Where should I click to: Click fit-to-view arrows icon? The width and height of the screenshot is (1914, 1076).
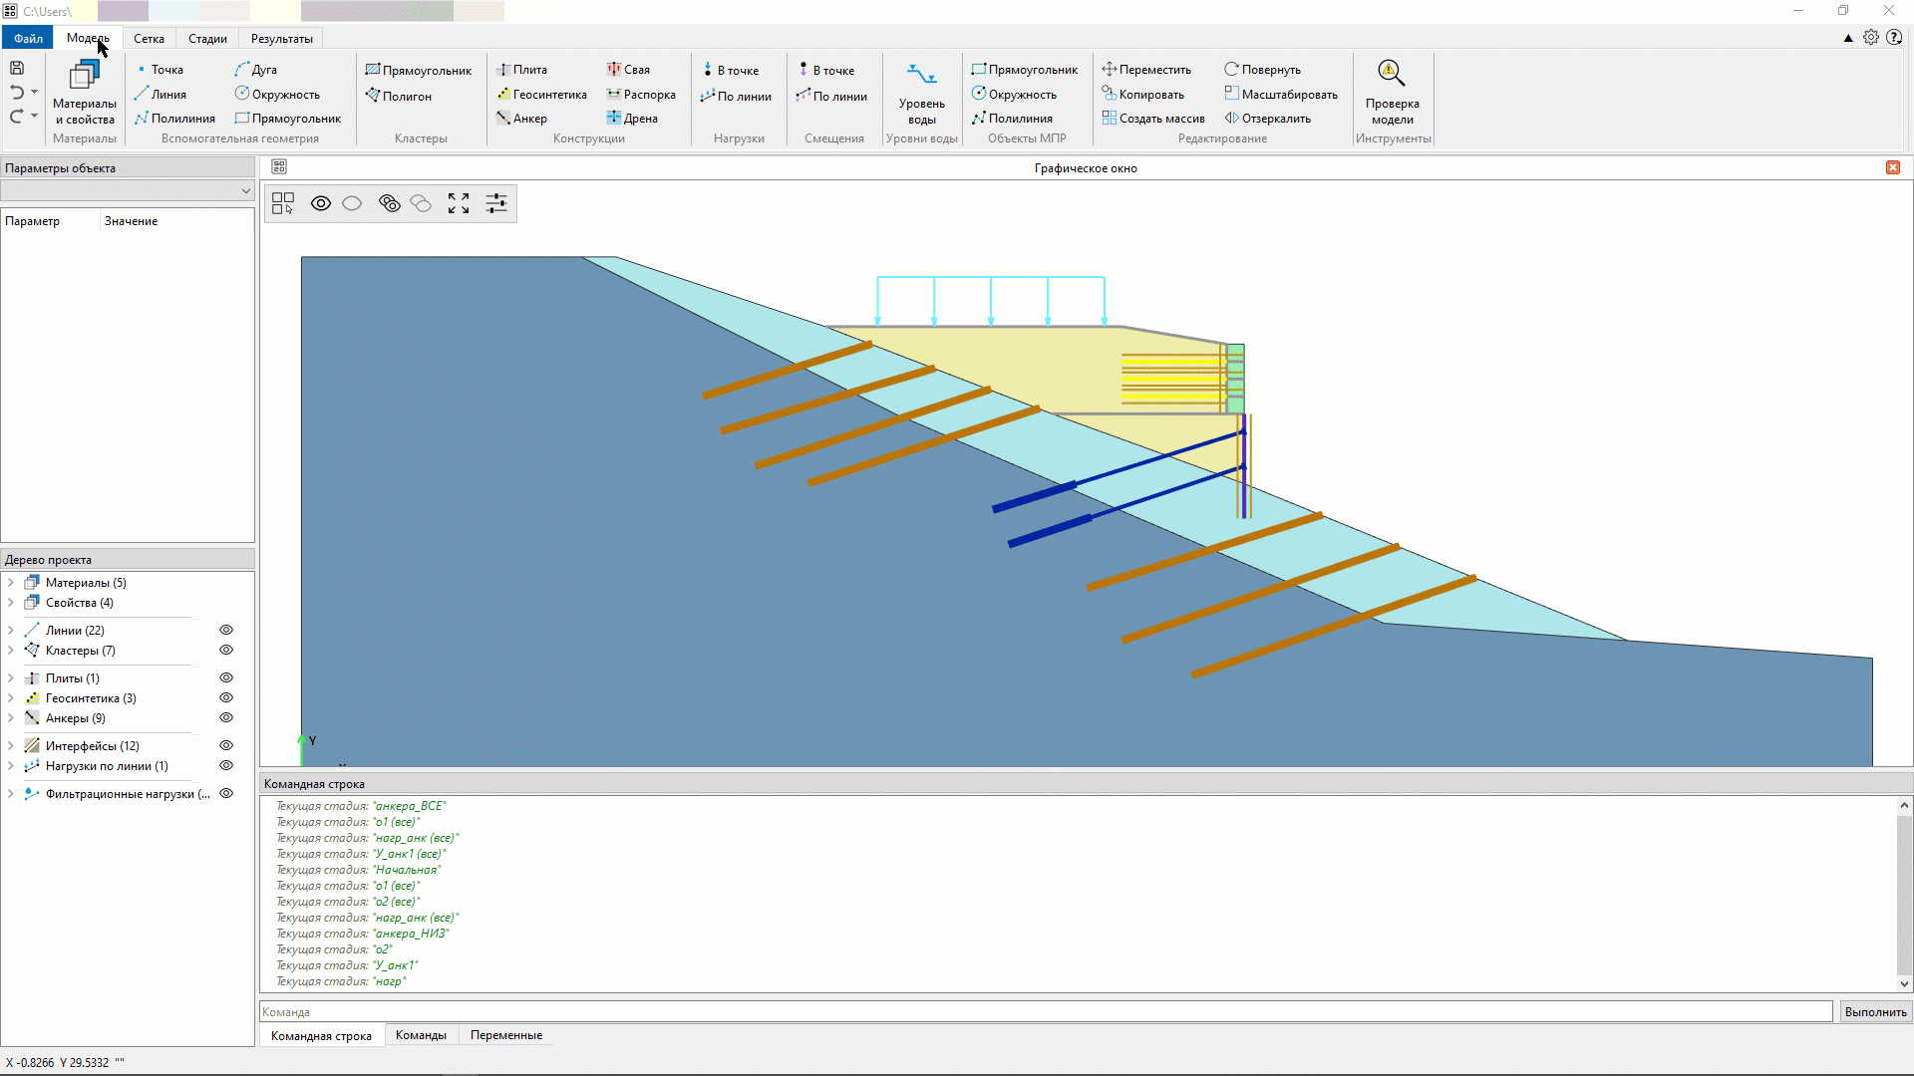[x=459, y=203]
